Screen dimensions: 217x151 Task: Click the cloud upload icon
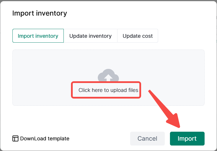(x=108, y=76)
